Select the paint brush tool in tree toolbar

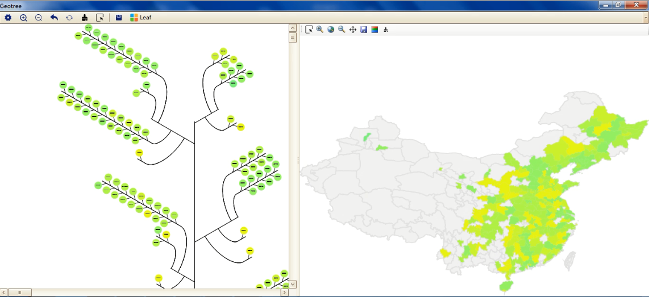(x=85, y=18)
